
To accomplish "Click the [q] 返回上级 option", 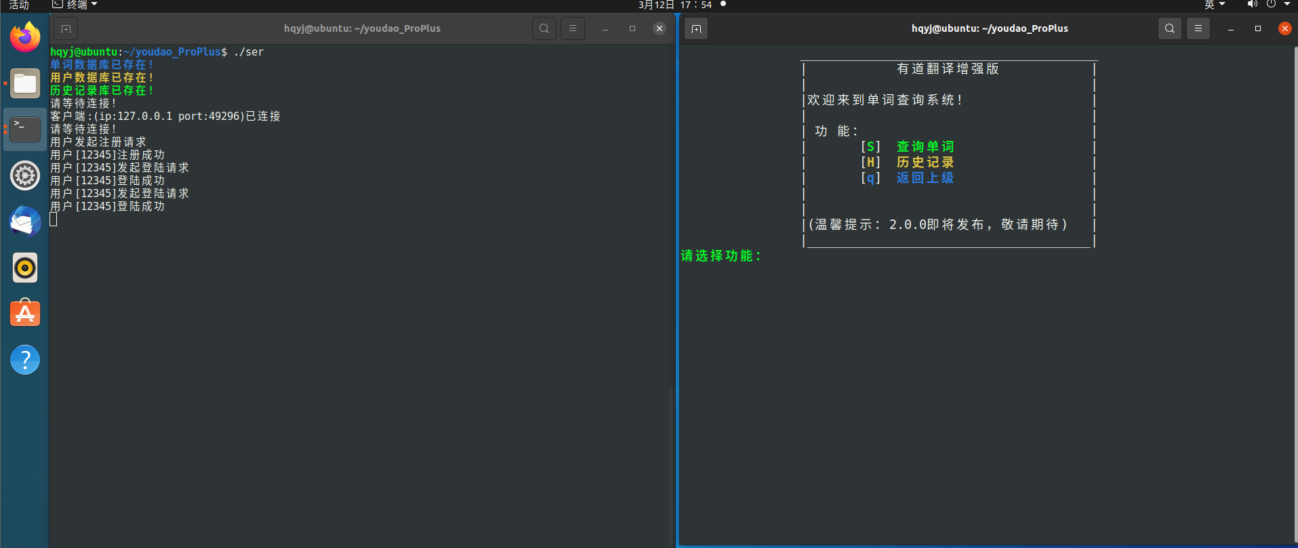I will coord(907,177).
